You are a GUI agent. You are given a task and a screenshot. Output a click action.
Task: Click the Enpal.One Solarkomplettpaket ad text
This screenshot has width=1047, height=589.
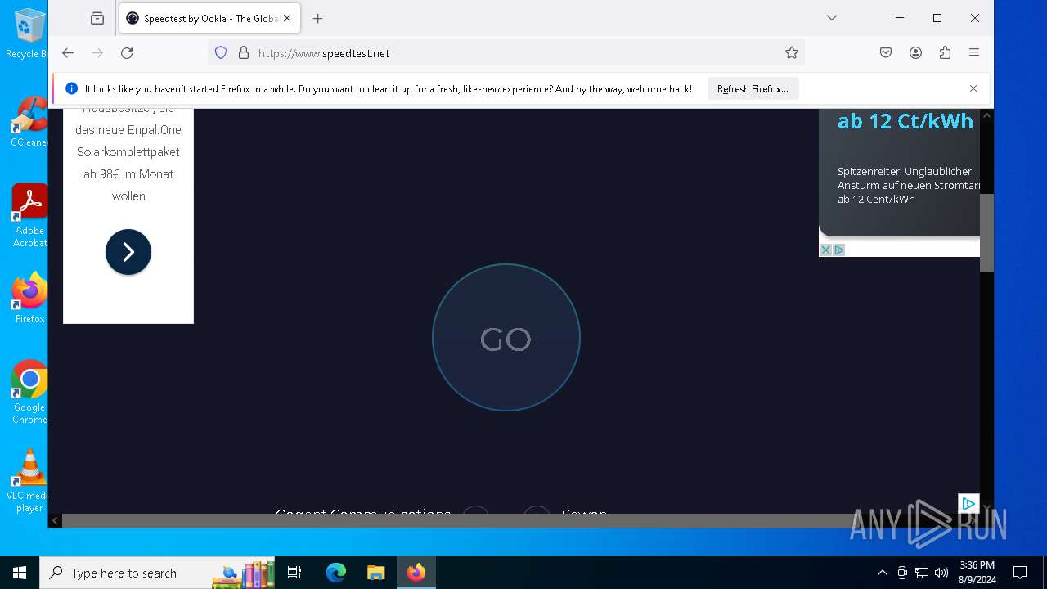click(128, 152)
